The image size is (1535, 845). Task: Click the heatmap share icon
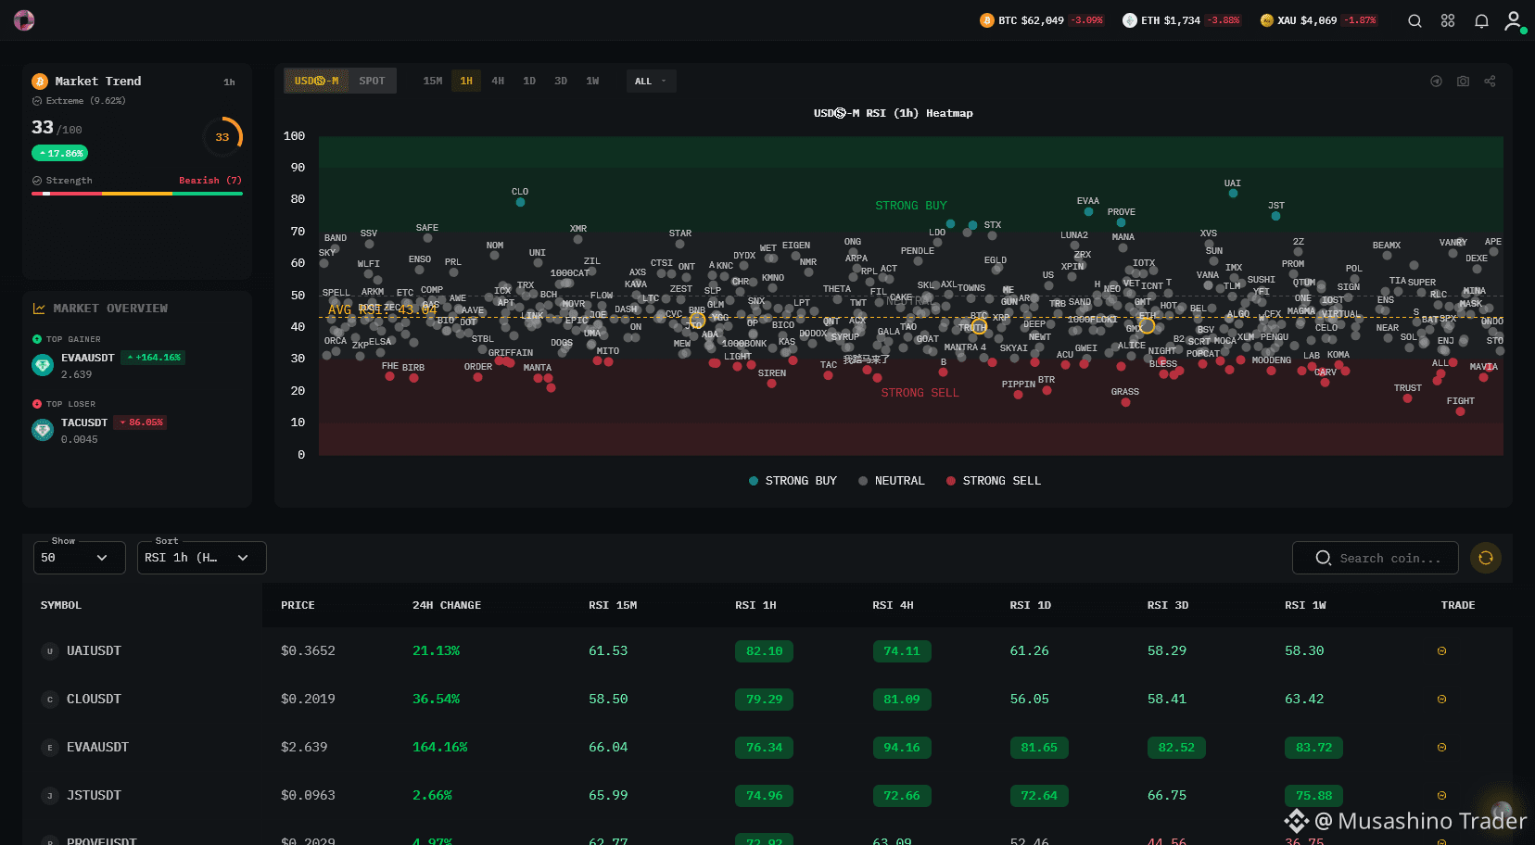tap(1490, 82)
